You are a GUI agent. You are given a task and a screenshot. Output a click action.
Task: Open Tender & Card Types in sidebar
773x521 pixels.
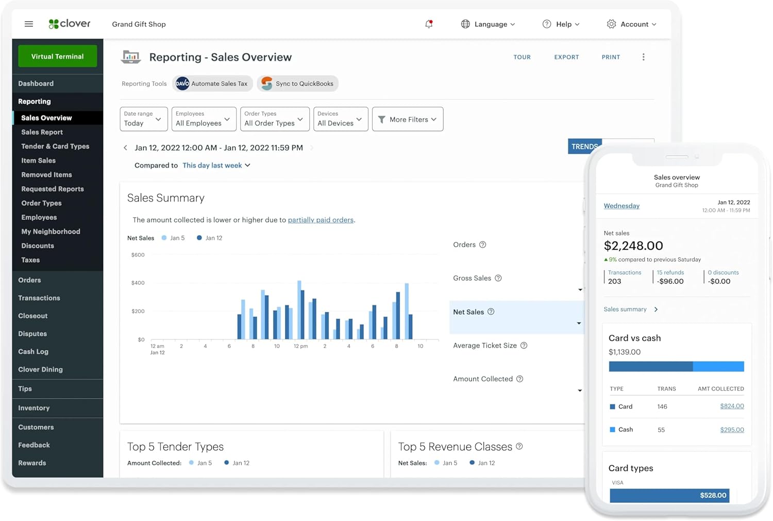click(55, 146)
